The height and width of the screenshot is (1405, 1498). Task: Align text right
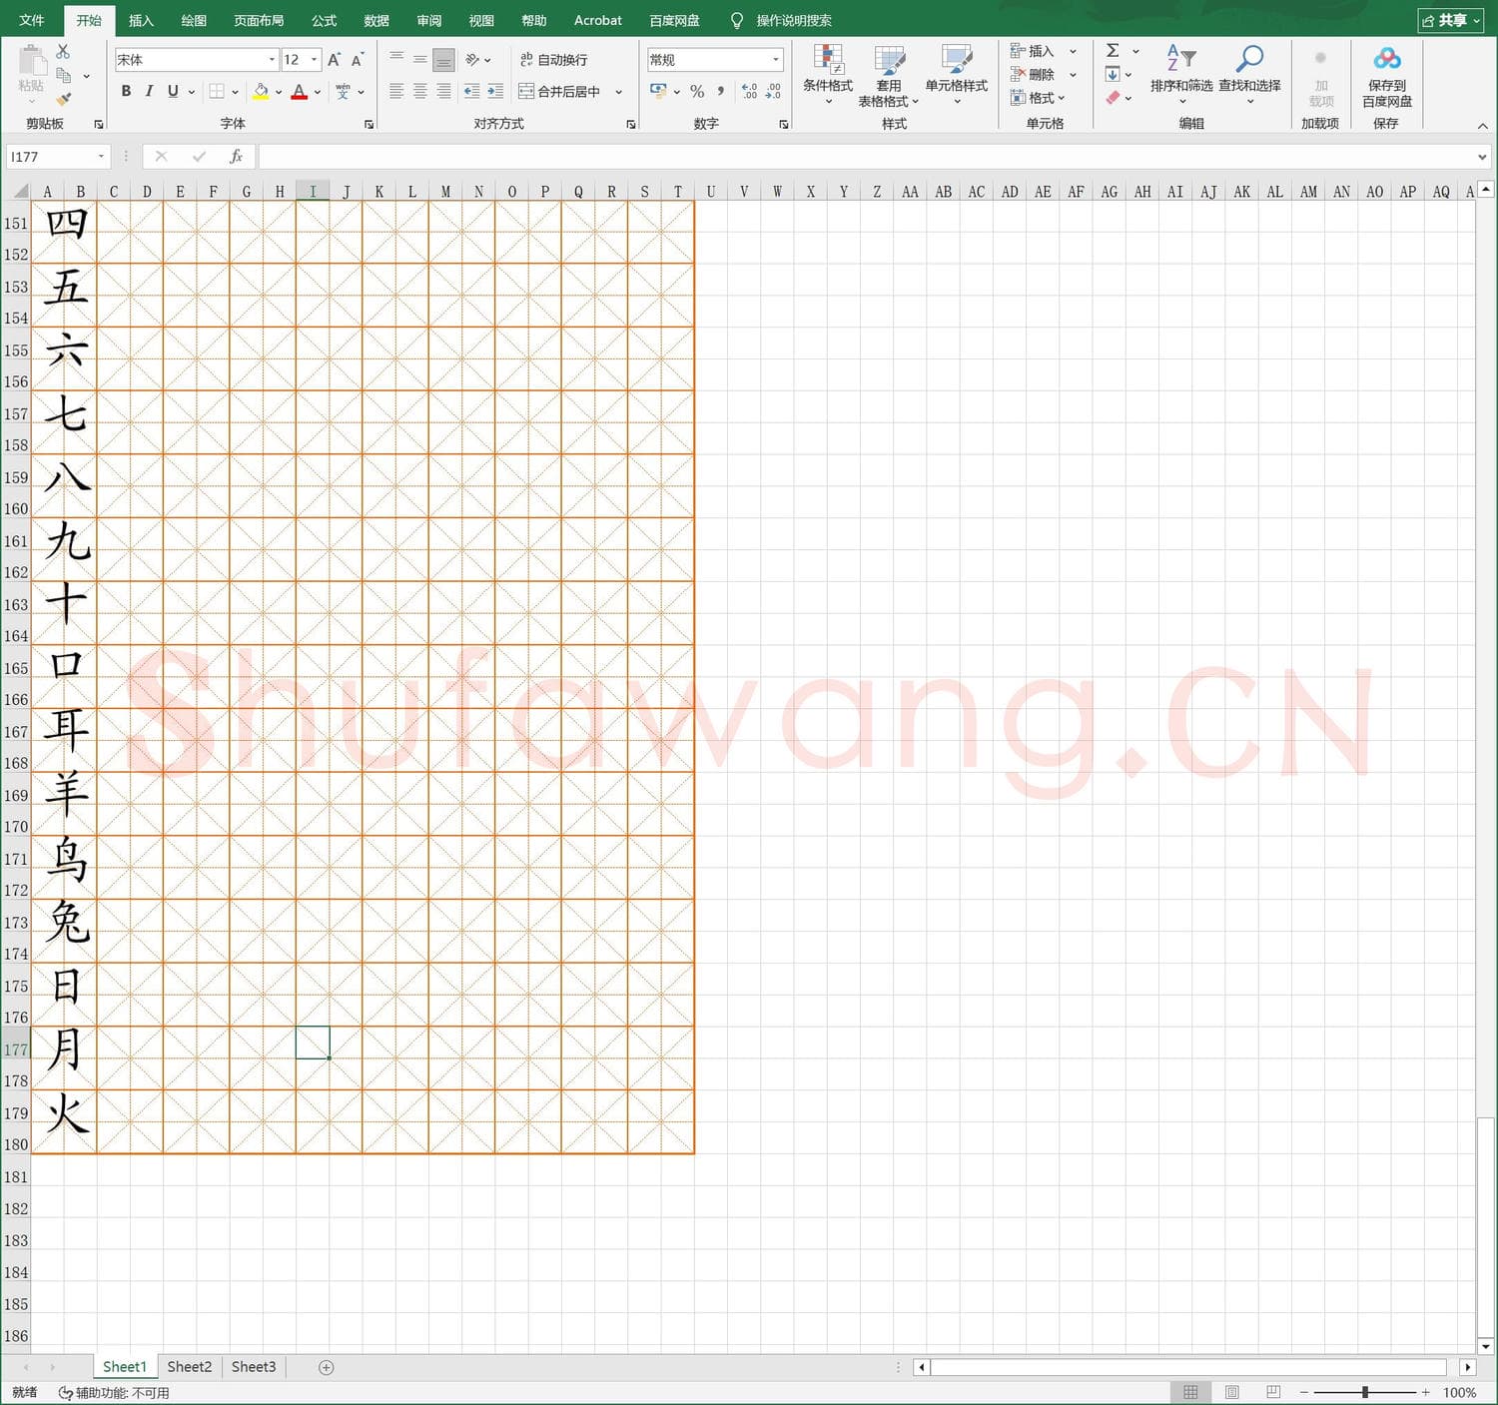444,91
